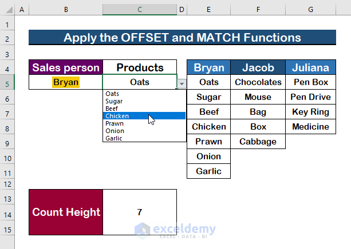Click the Select All corner triangle

pos(9,10)
